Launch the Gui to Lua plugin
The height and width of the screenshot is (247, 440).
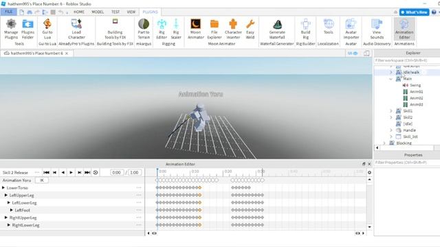pos(47,29)
